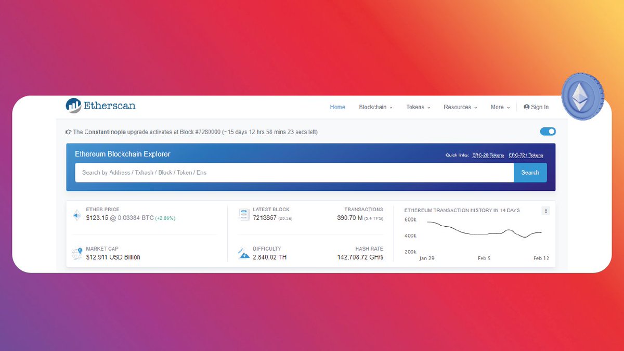Toggle the blue switch near the upgrade notice
The height and width of the screenshot is (351, 624).
(548, 132)
